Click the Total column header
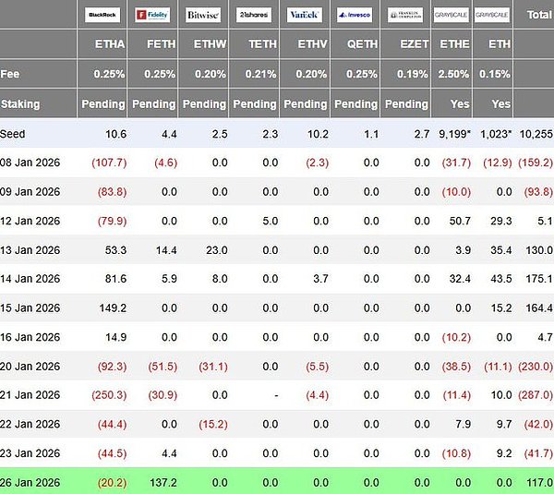The width and height of the screenshot is (554, 494). coord(538,15)
